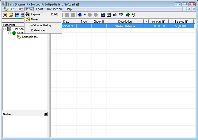Click the Check # column header
This screenshot has width=198, height=140.
click(99, 22)
